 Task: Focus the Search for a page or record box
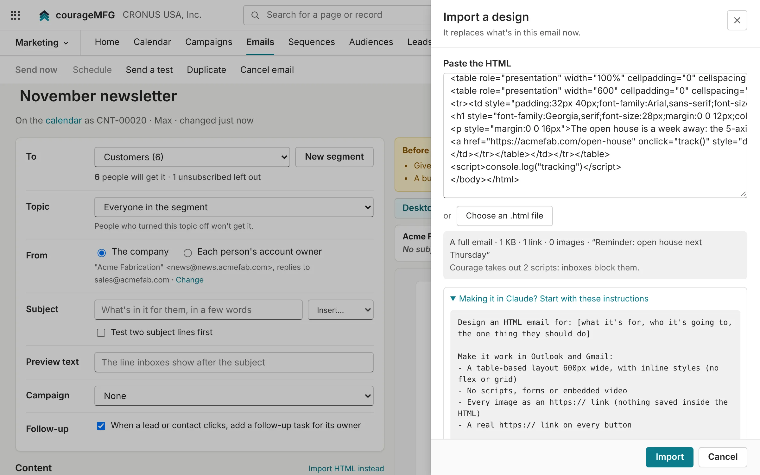[x=337, y=15]
